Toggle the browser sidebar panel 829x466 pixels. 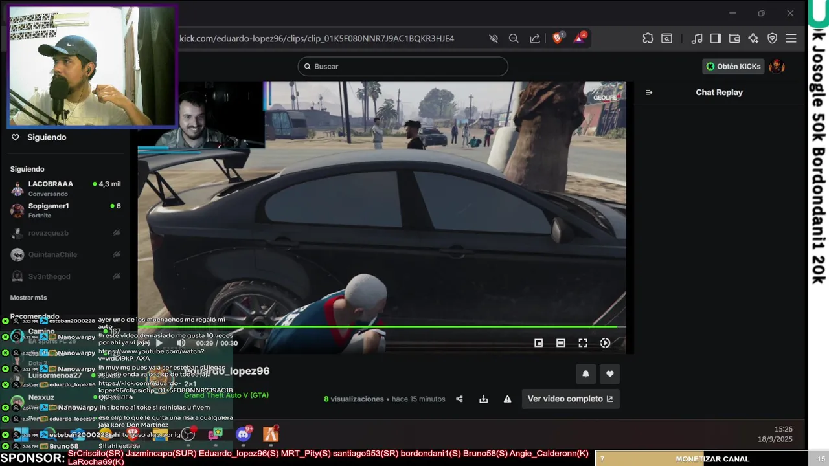click(716, 39)
